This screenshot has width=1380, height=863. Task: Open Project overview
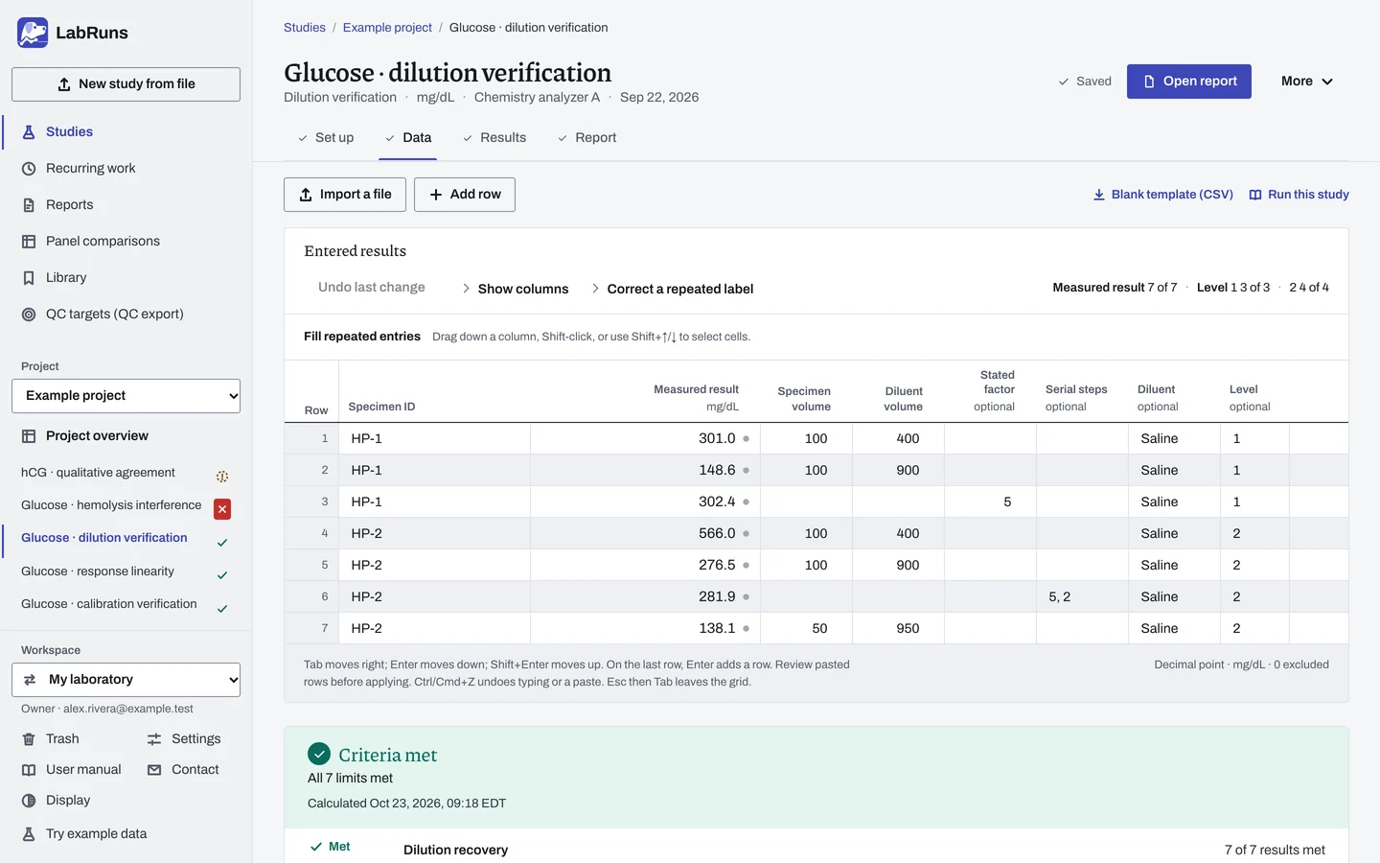pos(97,436)
